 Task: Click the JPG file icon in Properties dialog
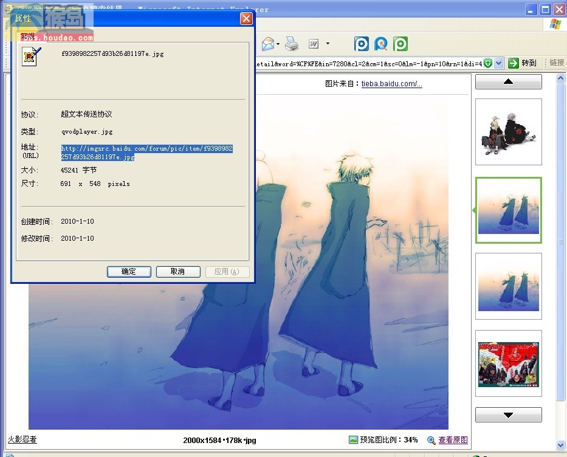tap(31, 57)
